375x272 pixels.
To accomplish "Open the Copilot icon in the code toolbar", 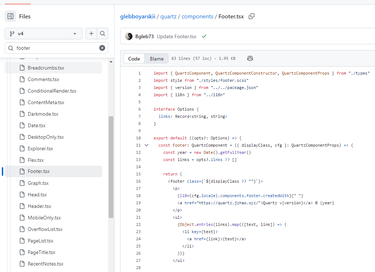I will pyautogui.click(x=250, y=58).
